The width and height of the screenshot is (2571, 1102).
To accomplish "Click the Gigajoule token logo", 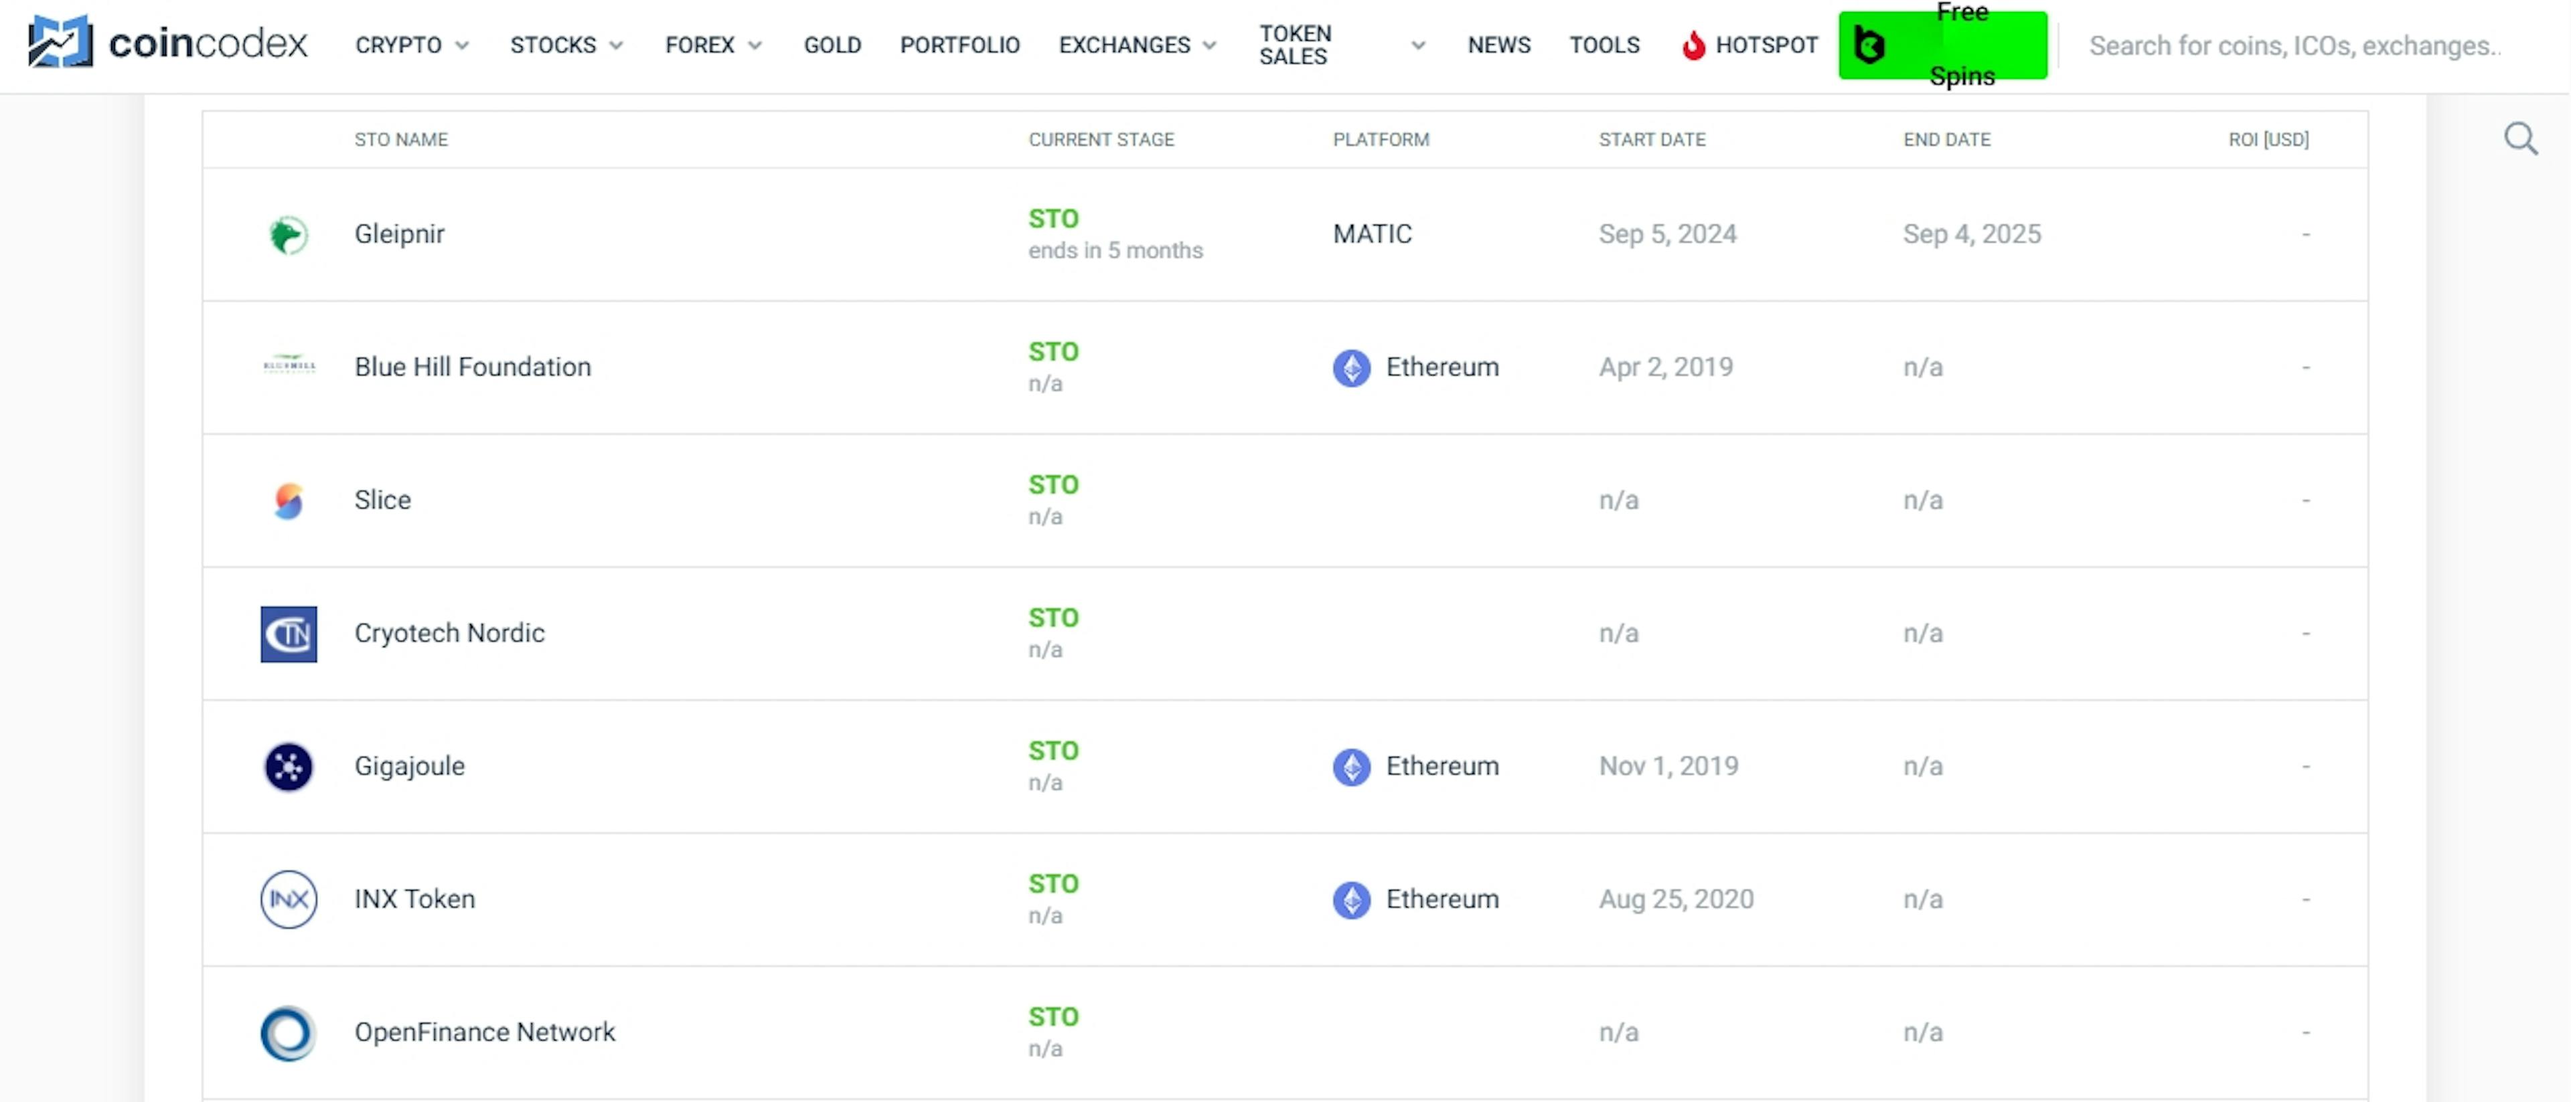I will pyautogui.click(x=289, y=767).
